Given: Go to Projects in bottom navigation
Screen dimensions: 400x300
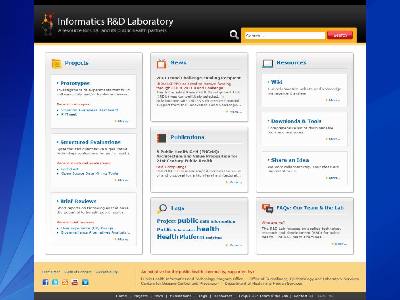Looking at the screenshot, I should 141,296.
